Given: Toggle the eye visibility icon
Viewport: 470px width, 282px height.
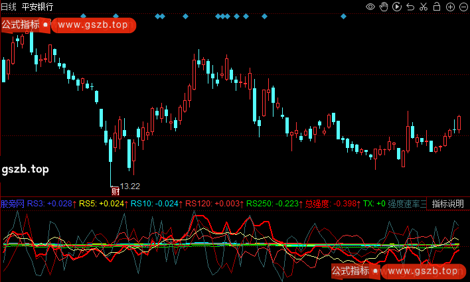Looking at the screenshot, I should (x=371, y=6).
